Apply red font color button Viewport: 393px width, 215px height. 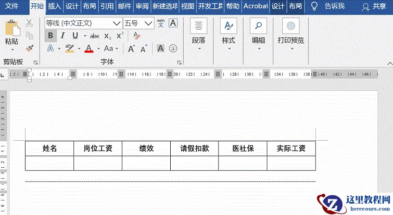pos(89,48)
